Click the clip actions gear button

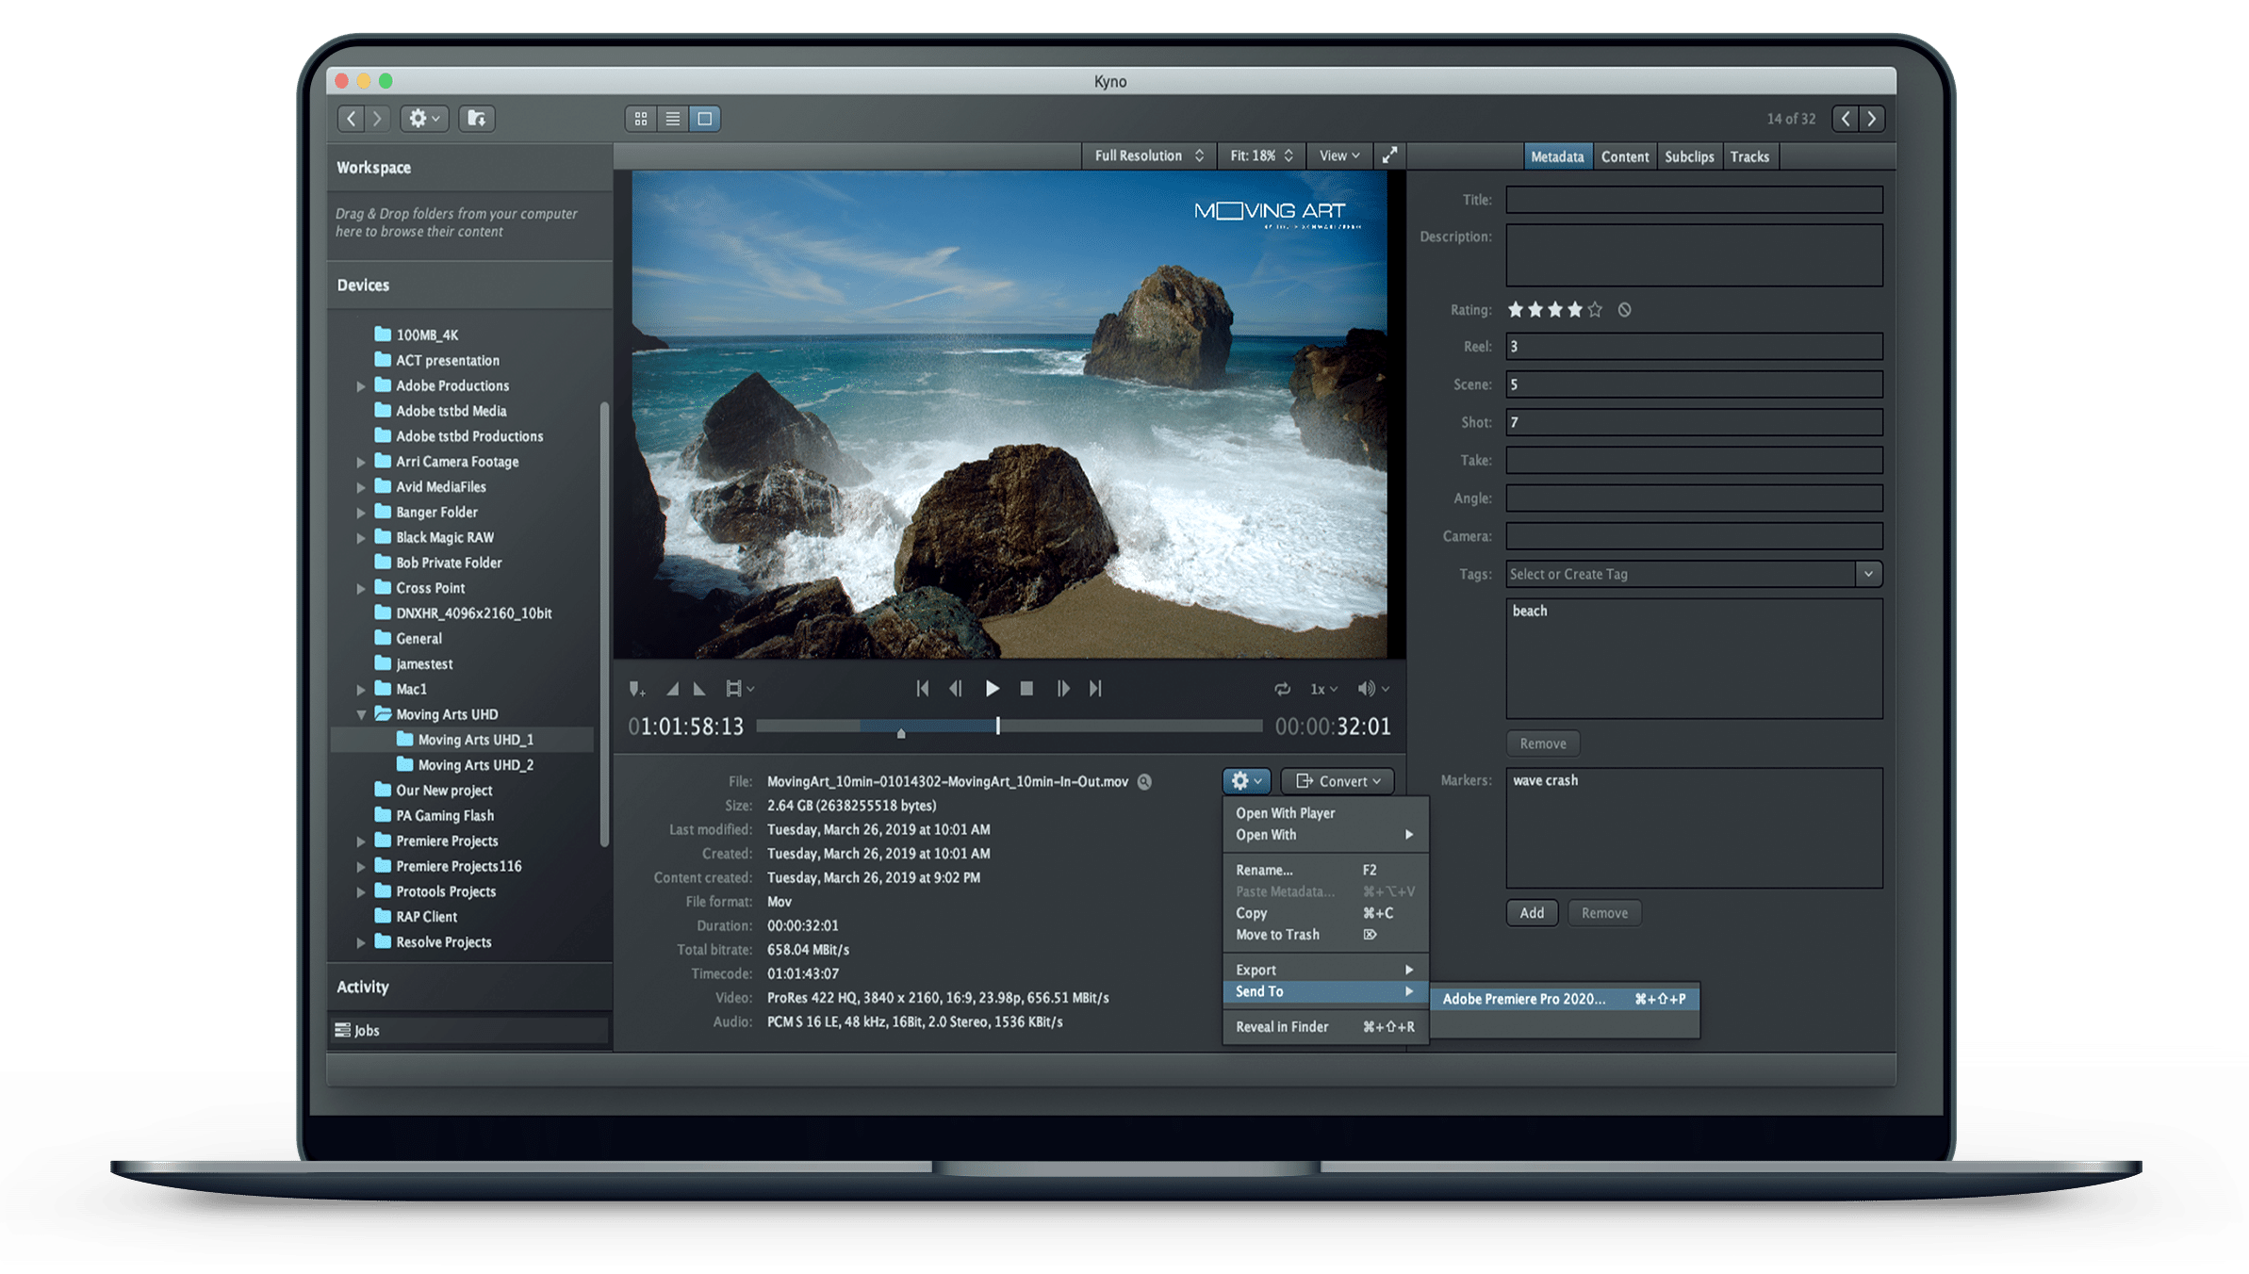1246,781
